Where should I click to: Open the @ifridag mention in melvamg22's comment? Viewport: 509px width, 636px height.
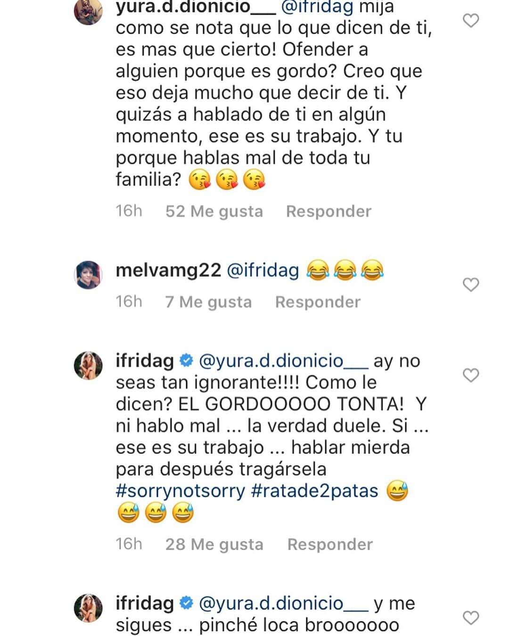(263, 270)
